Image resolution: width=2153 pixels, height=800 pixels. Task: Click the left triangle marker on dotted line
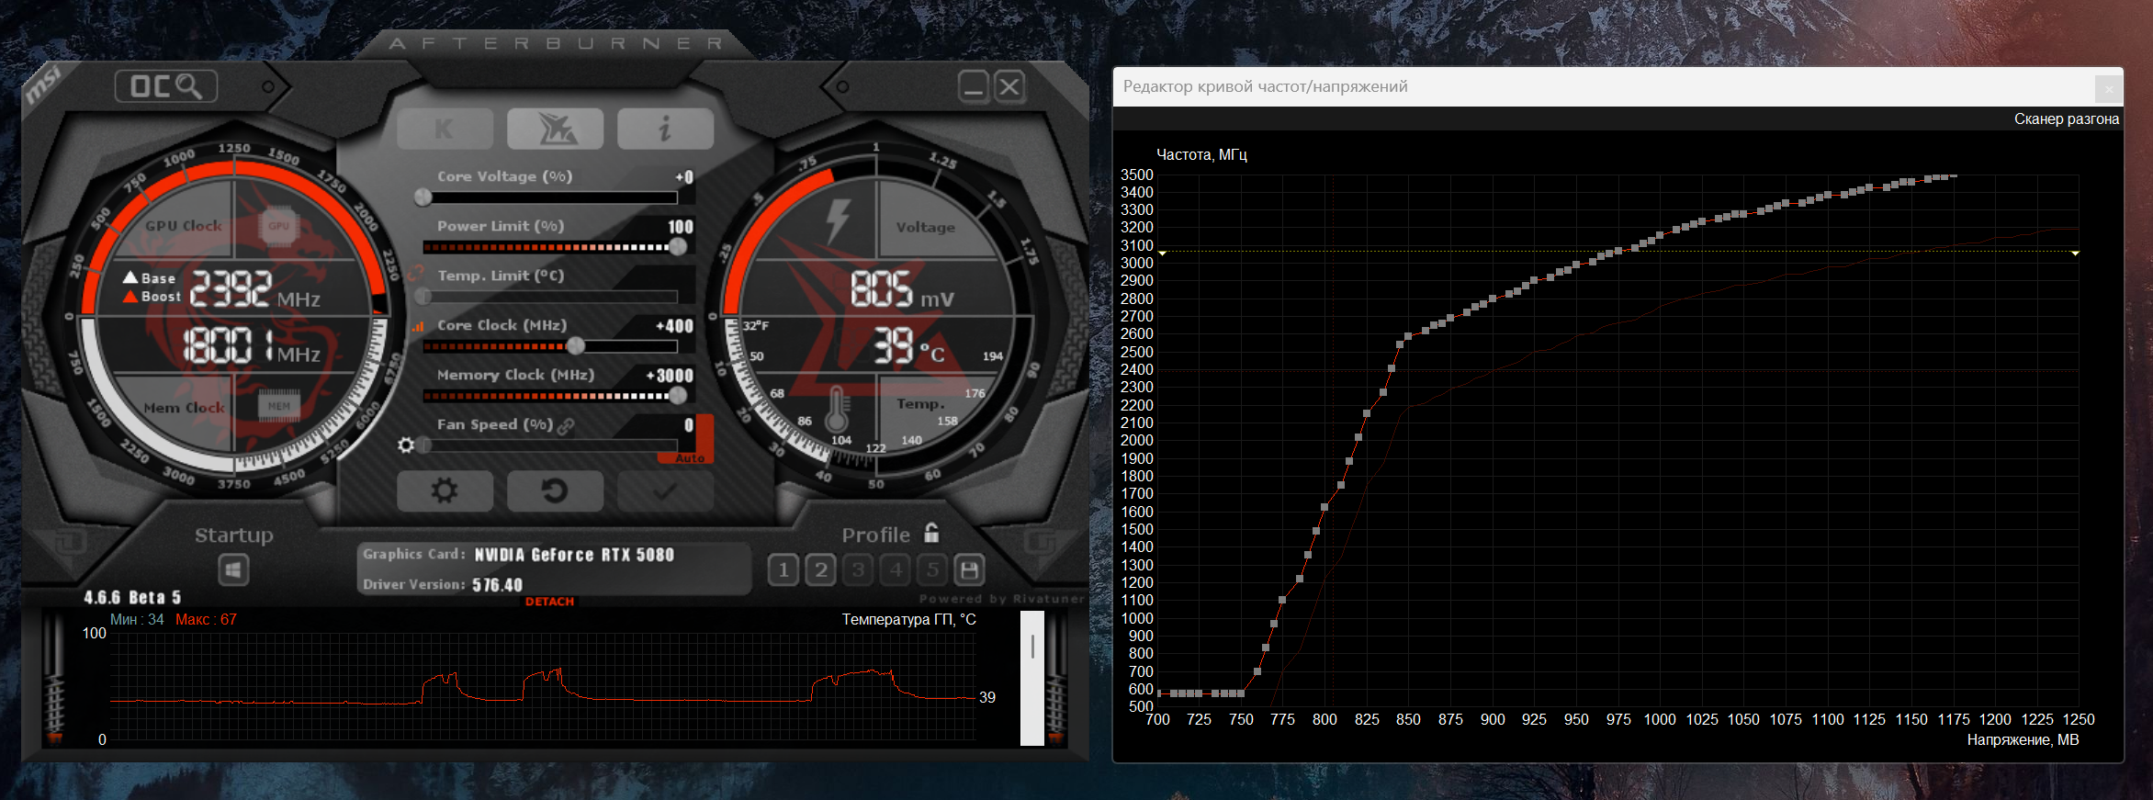coord(1162,253)
